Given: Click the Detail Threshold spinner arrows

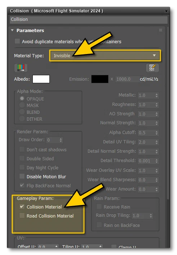Looking at the screenshot, I should pyautogui.click(x=157, y=161).
